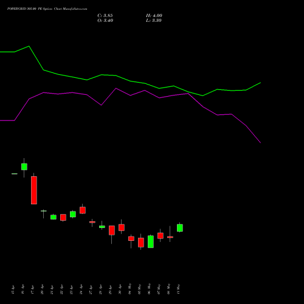
Task: Click the '21 Apr' date axis label
Action: point(52,290)
